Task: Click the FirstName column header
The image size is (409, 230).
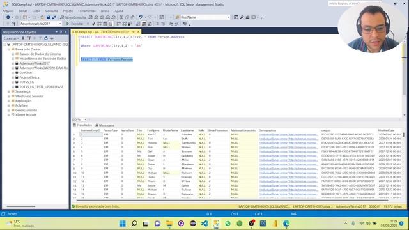Action: pyautogui.click(x=153, y=130)
